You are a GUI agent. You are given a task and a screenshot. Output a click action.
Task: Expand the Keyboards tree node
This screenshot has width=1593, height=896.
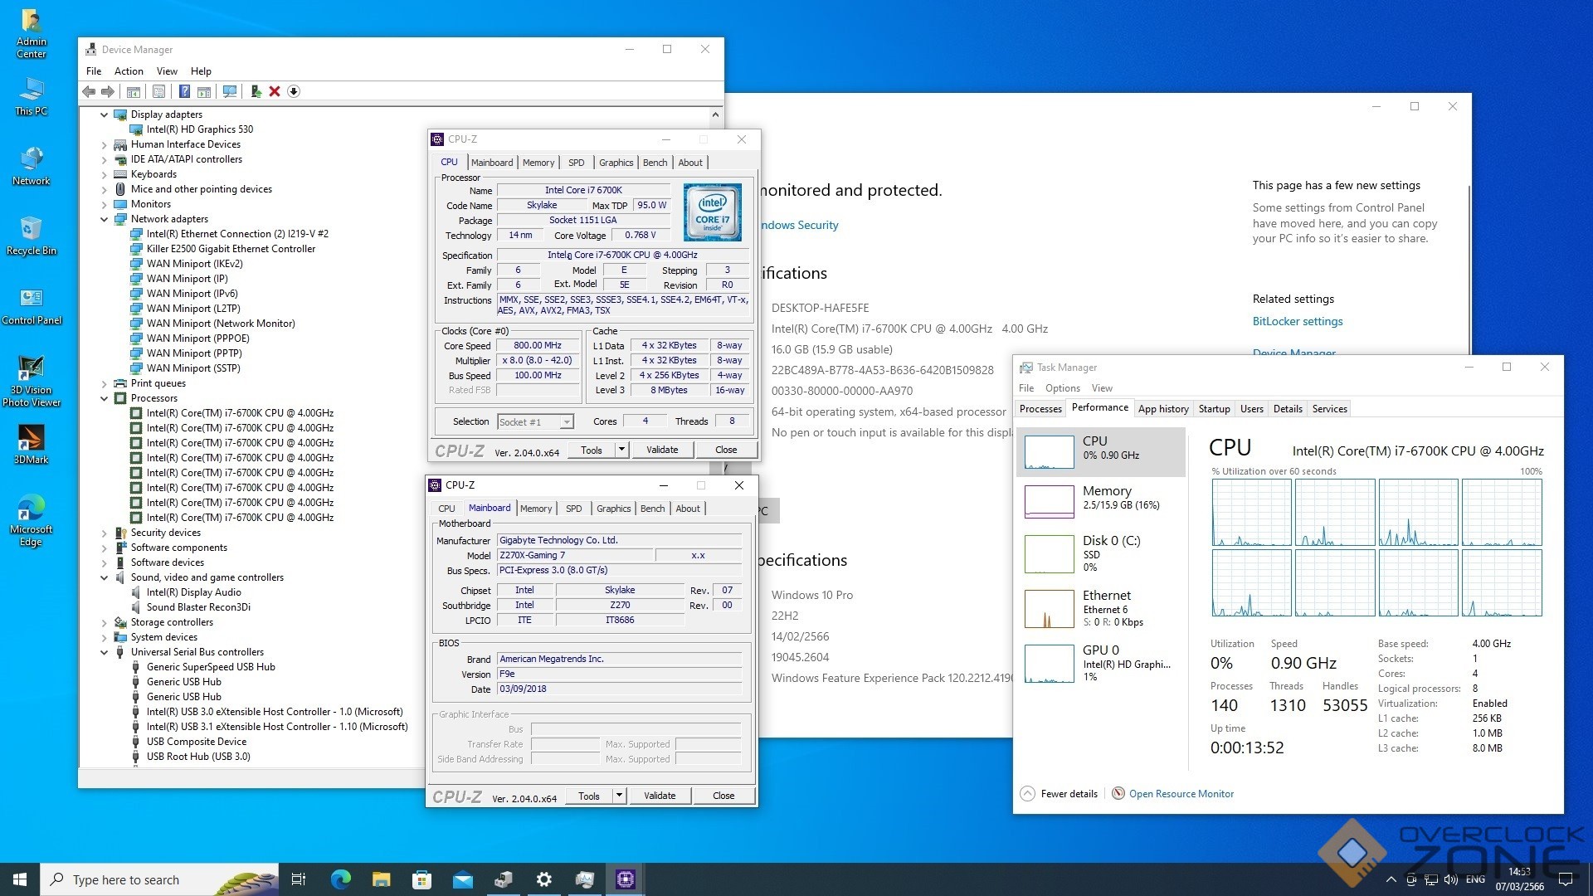pyautogui.click(x=105, y=174)
